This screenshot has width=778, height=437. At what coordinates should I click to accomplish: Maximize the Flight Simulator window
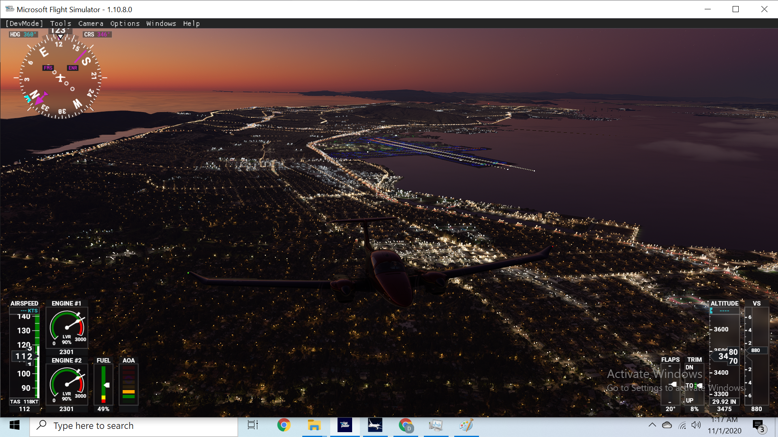click(736, 9)
